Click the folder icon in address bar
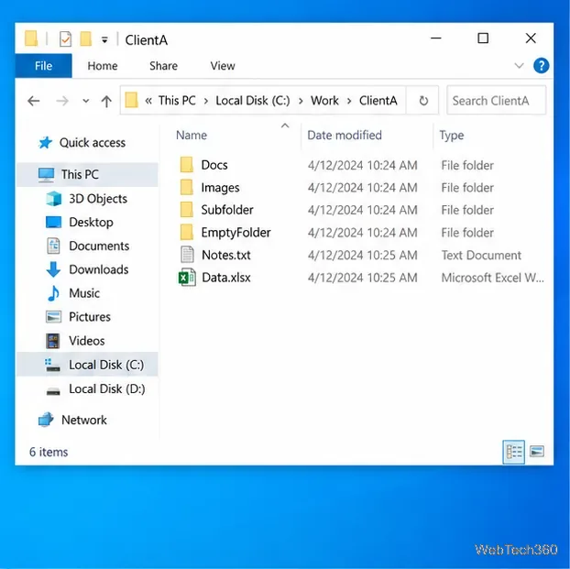This screenshot has width=570, height=569. click(x=131, y=100)
